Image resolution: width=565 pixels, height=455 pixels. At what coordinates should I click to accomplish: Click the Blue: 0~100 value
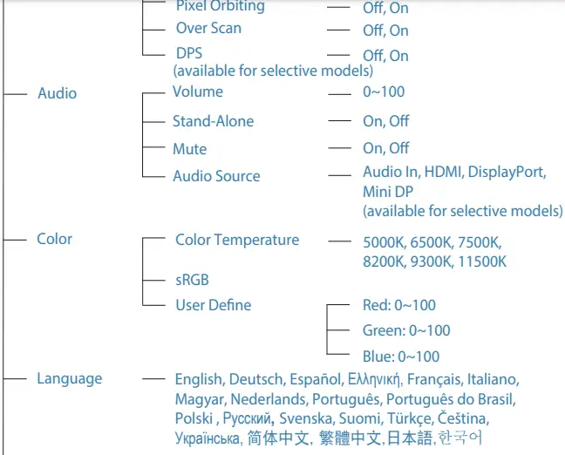point(401,356)
